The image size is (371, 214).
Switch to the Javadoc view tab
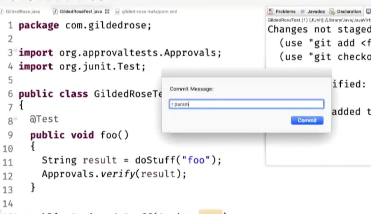pyautogui.click(x=316, y=11)
